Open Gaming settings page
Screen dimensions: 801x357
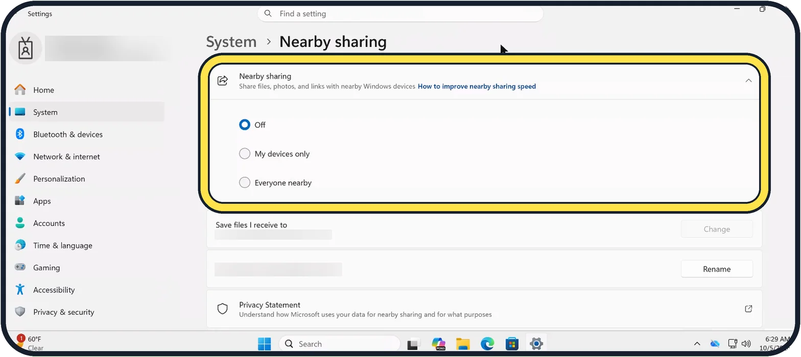point(86,267)
